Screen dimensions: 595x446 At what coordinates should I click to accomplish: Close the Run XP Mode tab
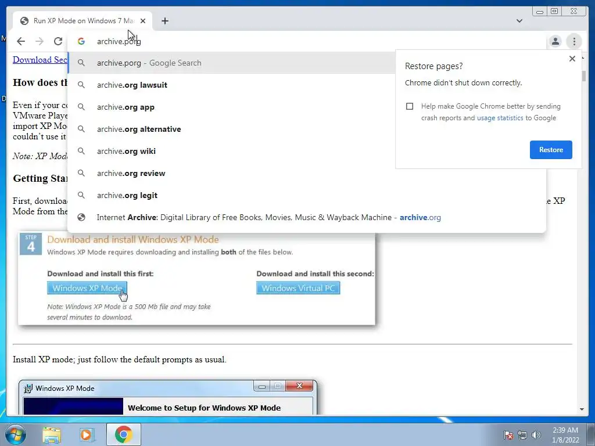[x=143, y=21]
